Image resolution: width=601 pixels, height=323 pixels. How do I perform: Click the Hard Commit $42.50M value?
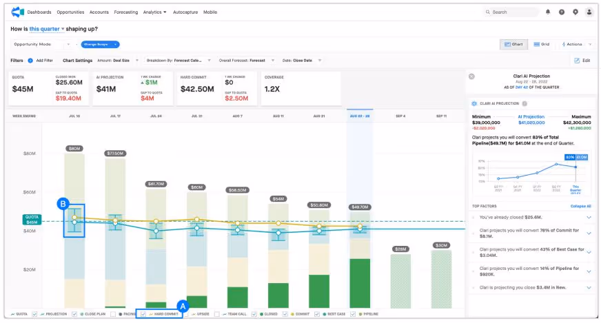[x=197, y=90]
